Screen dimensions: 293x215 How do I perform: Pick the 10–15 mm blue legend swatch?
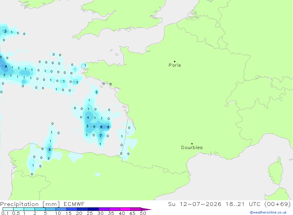pyautogui.click(x=61, y=209)
